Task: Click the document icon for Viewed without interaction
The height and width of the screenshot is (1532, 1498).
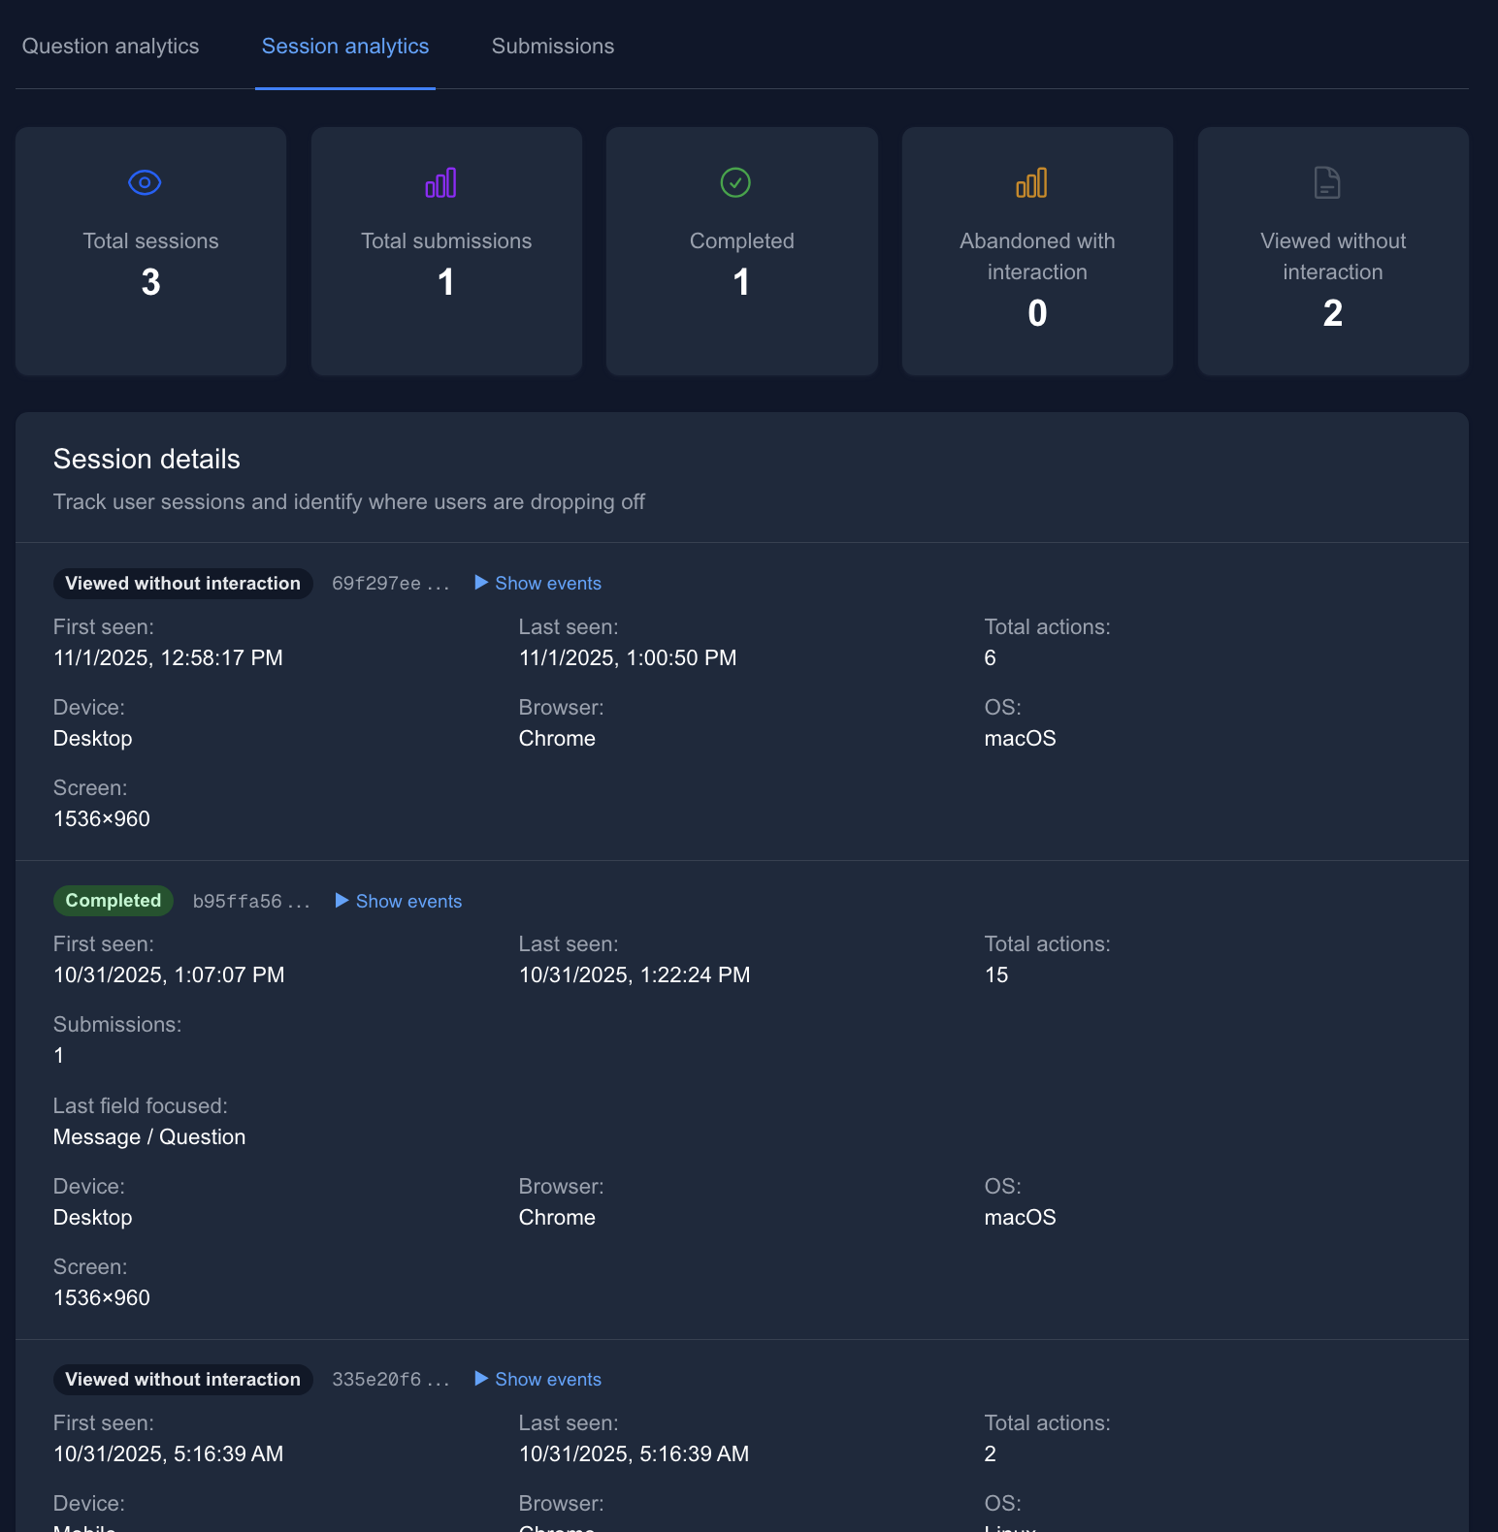Action: [x=1327, y=182]
